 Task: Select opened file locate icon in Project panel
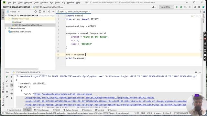(35, 12)
